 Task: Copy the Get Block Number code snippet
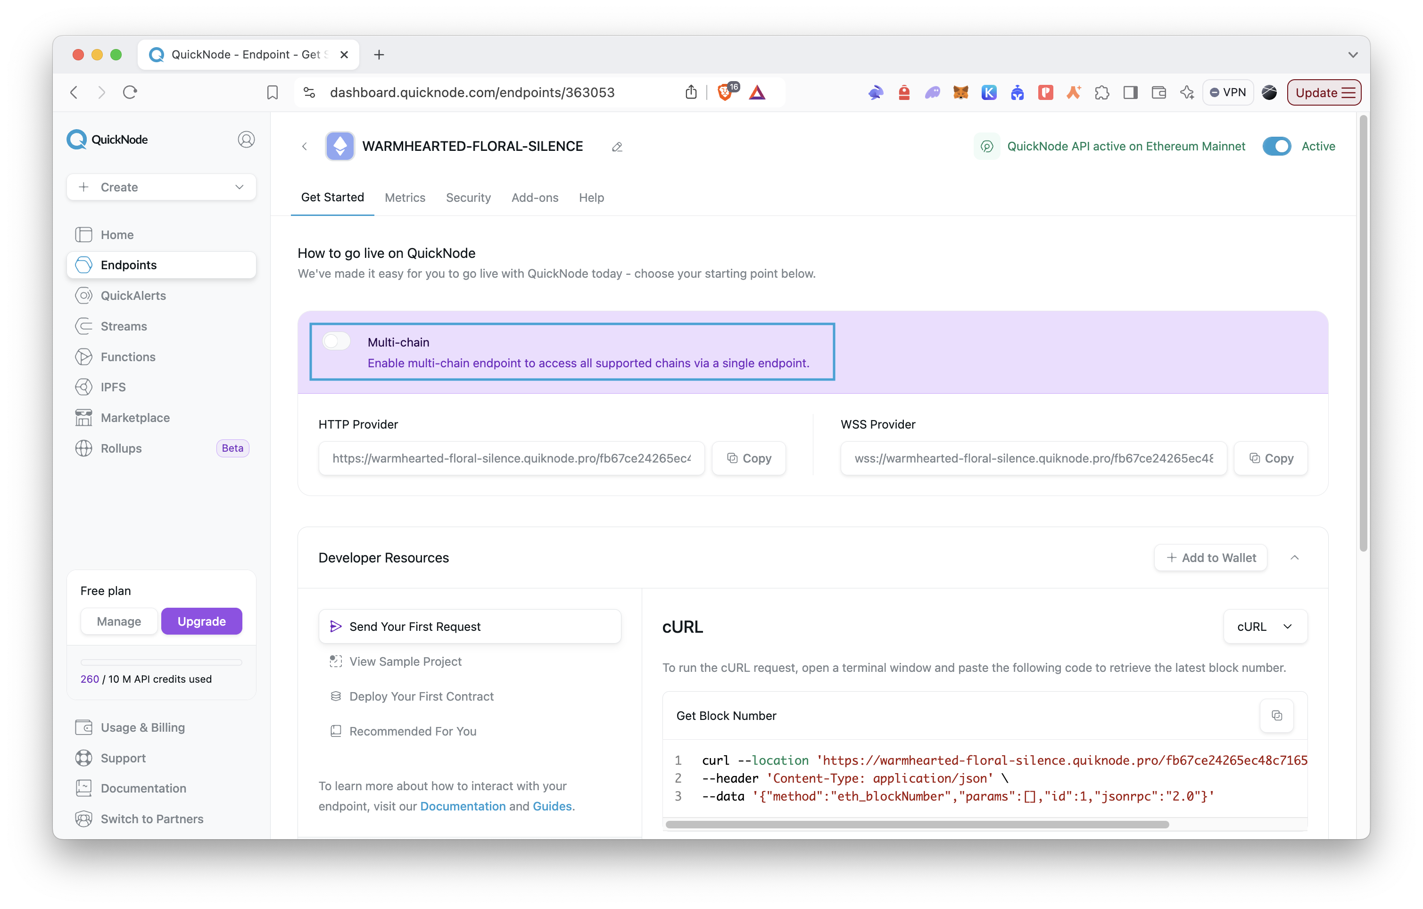click(1276, 716)
